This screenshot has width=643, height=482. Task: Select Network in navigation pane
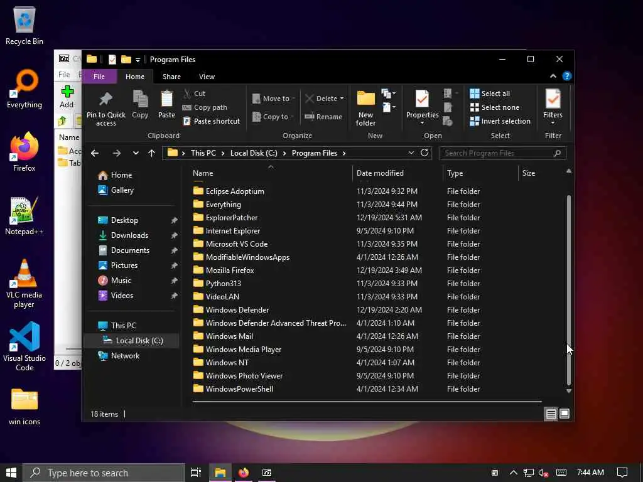(126, 356)
